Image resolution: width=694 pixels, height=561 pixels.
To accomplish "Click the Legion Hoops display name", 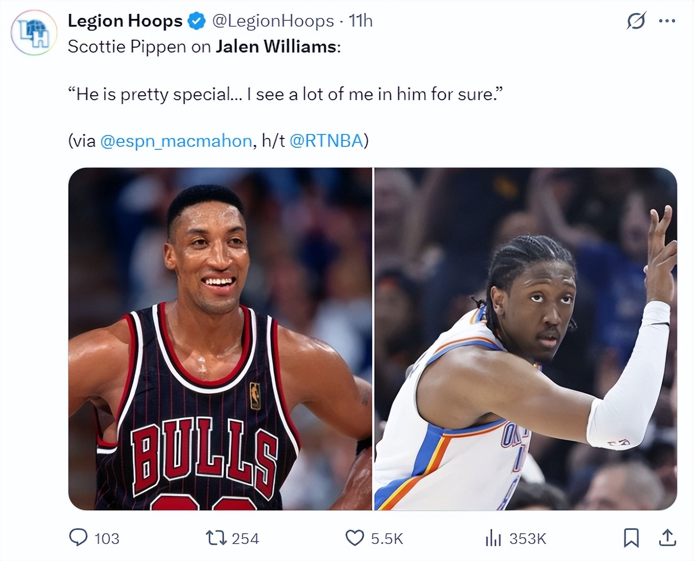I will [125, 21].
